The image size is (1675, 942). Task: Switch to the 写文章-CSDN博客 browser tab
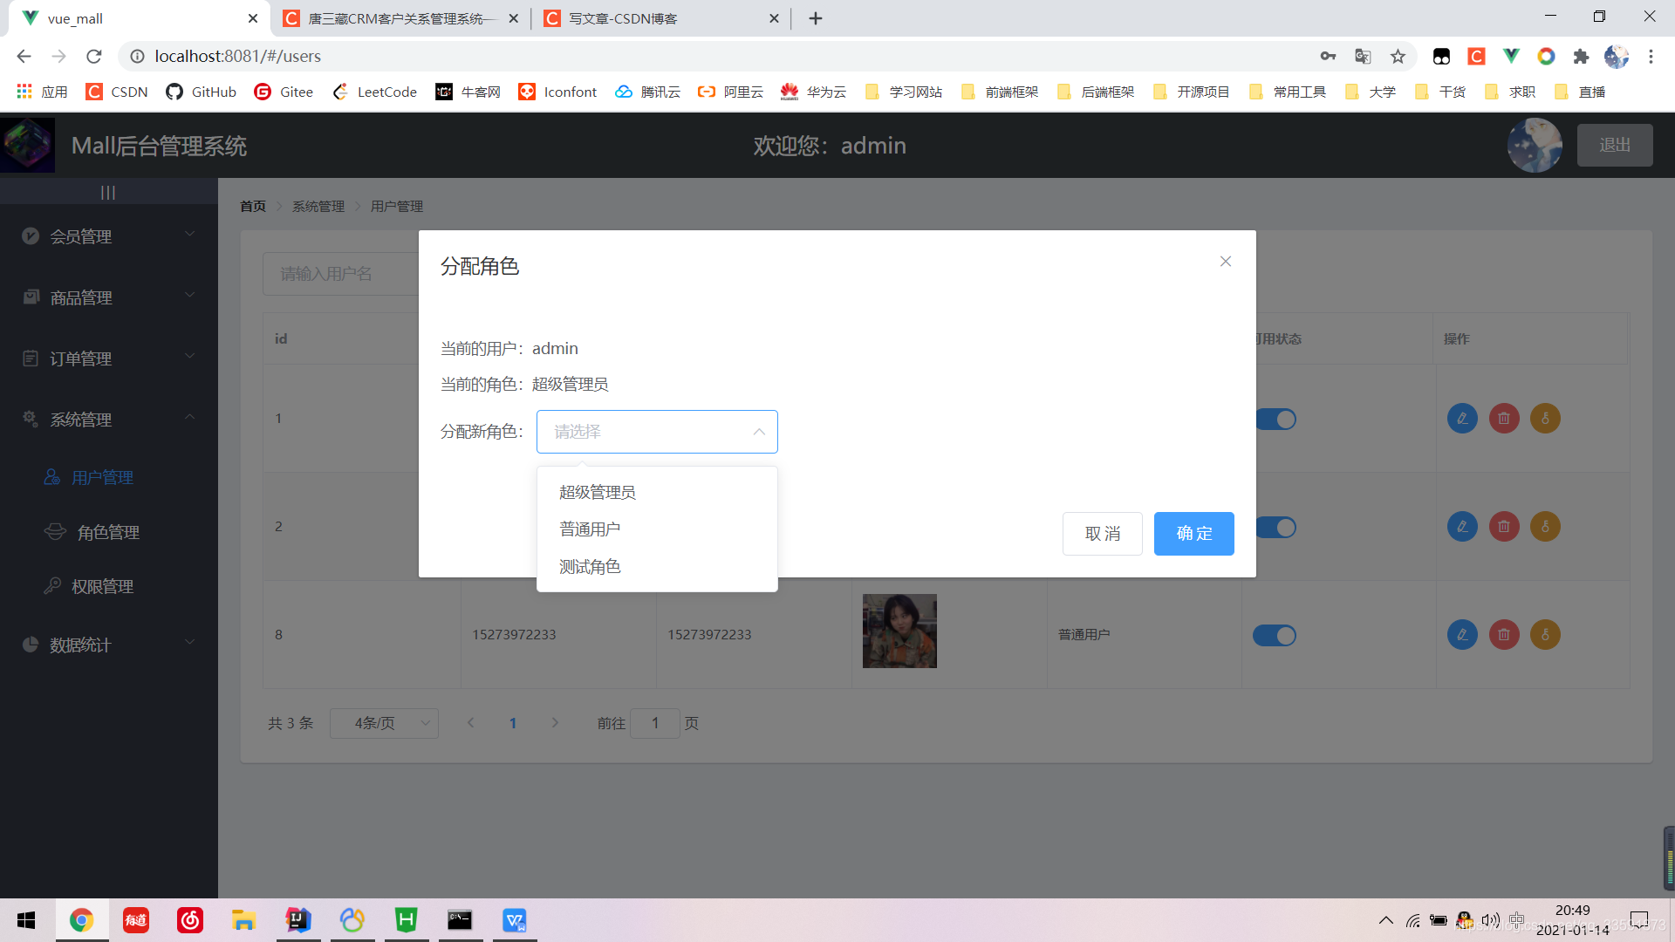coord(660,18)
